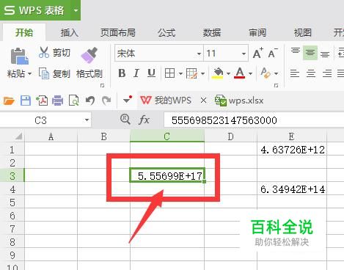Toggle bold formatting

click(x=122, y=73)
